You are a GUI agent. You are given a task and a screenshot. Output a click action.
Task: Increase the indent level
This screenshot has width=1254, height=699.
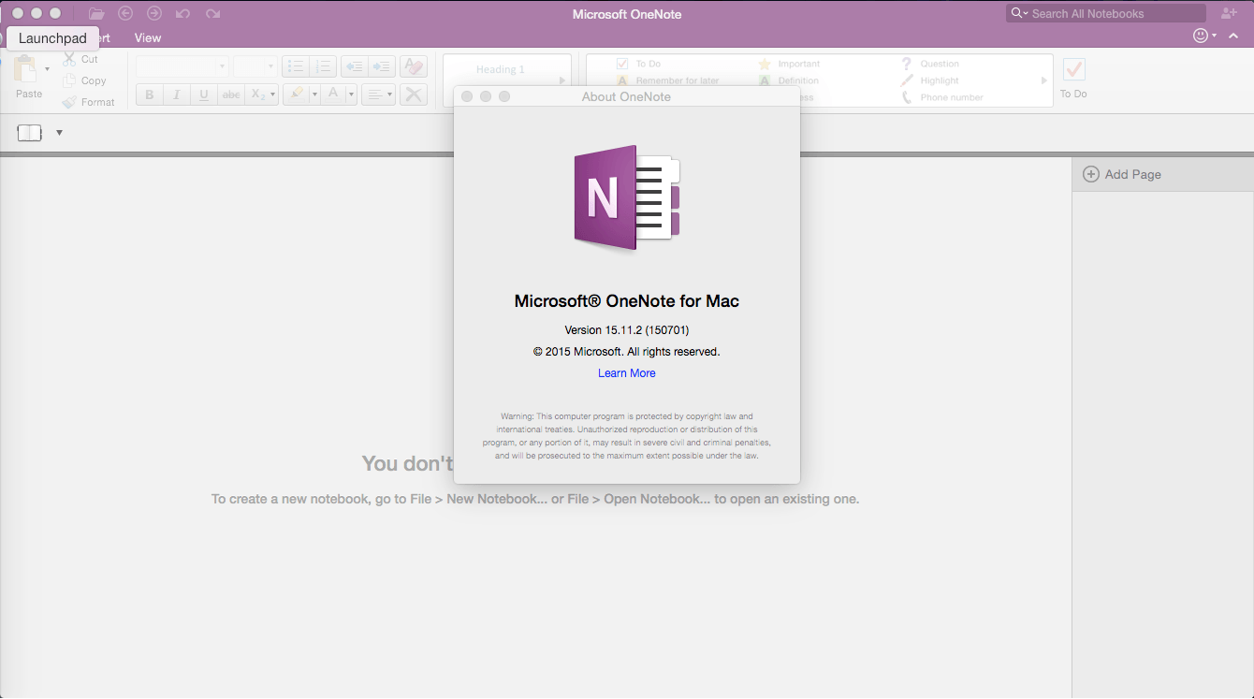[381, 66]
